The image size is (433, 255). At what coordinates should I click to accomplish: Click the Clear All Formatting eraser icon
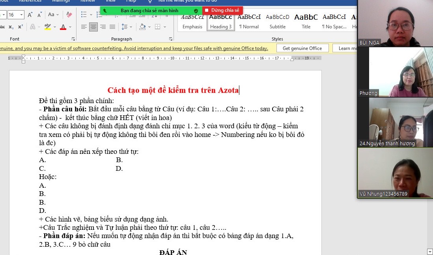tap(69, 15)
